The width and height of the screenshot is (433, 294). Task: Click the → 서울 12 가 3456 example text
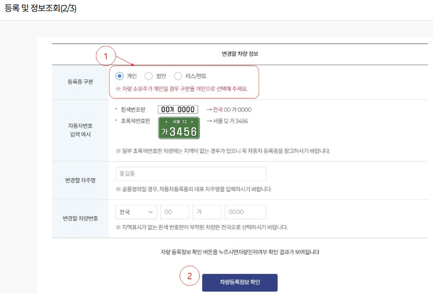tap(227, 121)
